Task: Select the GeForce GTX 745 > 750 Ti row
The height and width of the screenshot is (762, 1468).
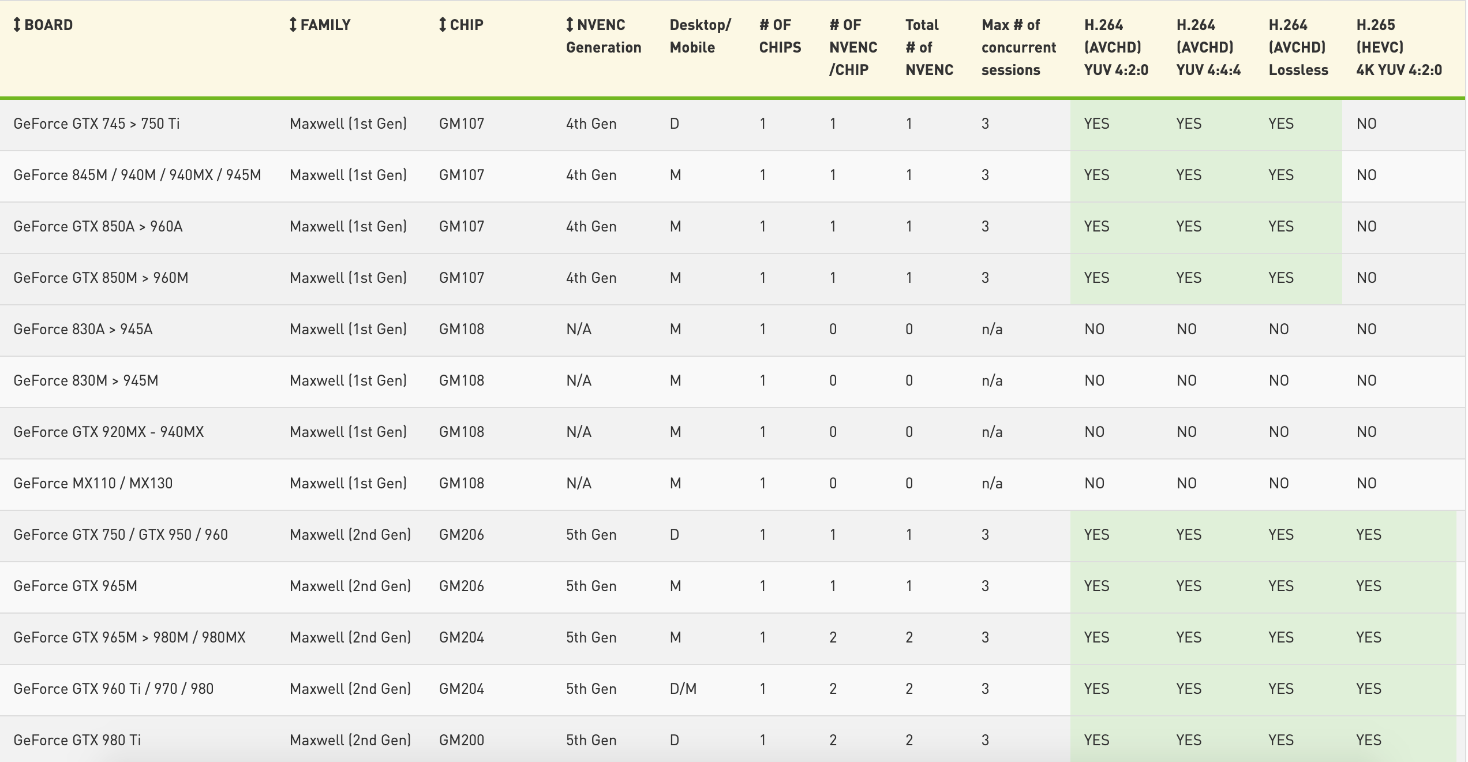Action: tap(96, 124)
